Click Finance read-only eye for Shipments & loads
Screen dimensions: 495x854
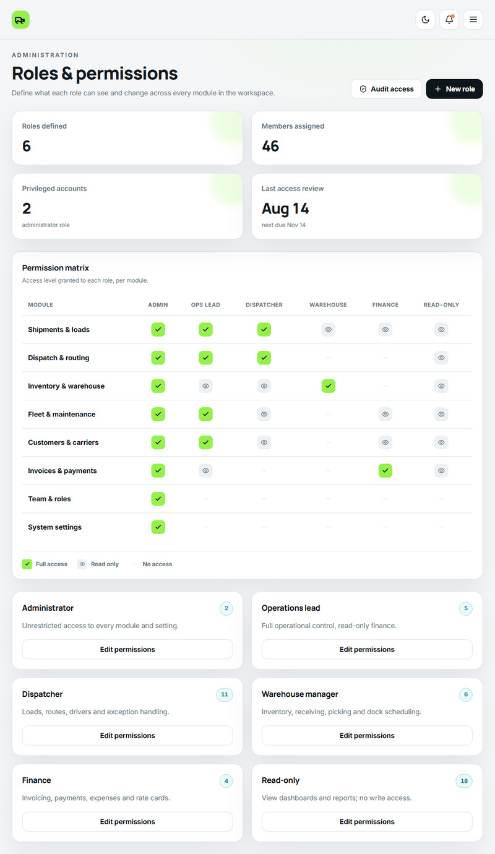(x=385, y=330)
